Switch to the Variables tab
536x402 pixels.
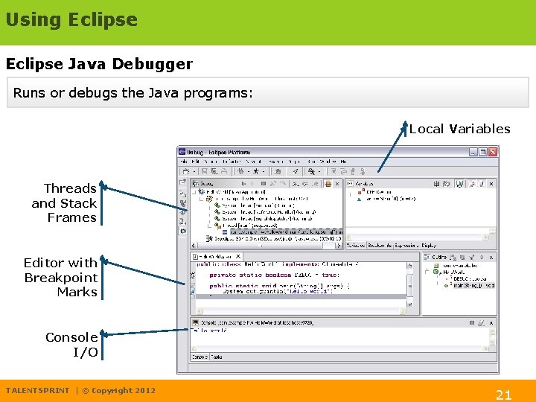click(x=356, y=246)
